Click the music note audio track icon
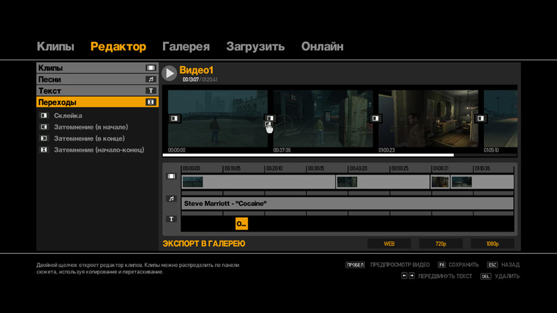This screenshot has width=557, height=313. [171, 198]
